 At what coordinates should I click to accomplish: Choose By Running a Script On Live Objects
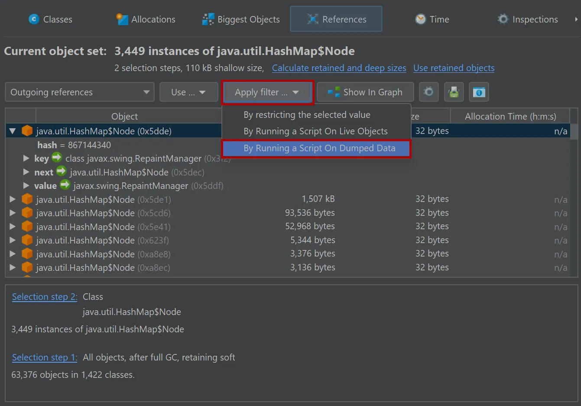pyautogui.click(x=315, y=131)
